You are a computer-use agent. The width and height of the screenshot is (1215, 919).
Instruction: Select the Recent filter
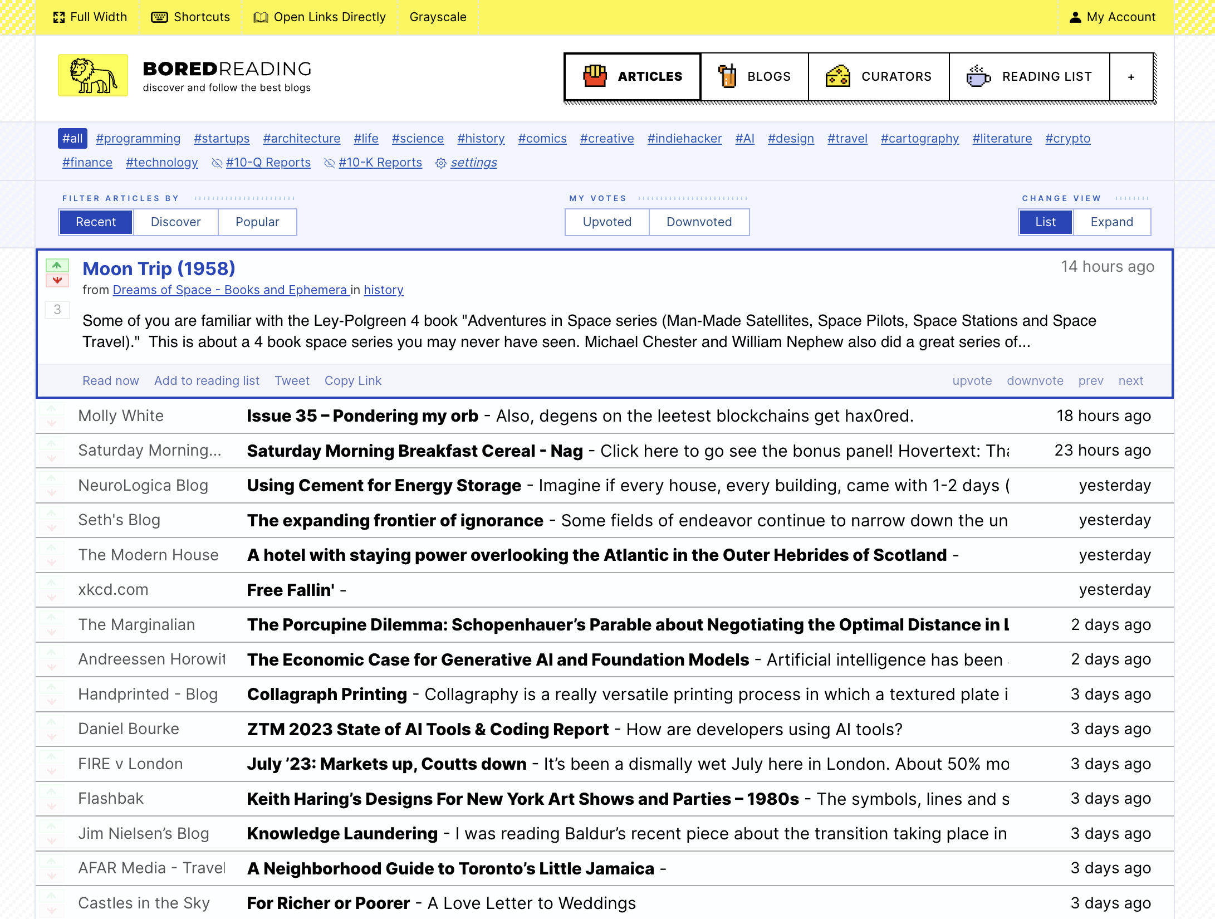pos(96,222)
